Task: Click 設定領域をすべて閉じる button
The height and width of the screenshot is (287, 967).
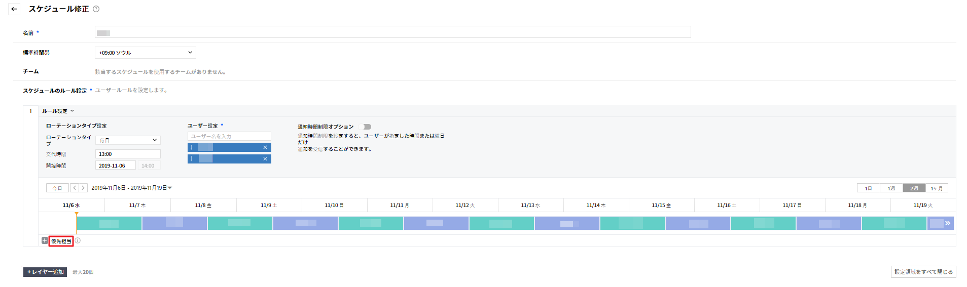Action: pyautogui.click(x=923, y=272)
